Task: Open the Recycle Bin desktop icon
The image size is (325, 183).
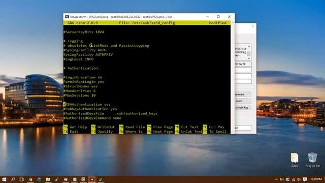Action: tap(312, 160)
